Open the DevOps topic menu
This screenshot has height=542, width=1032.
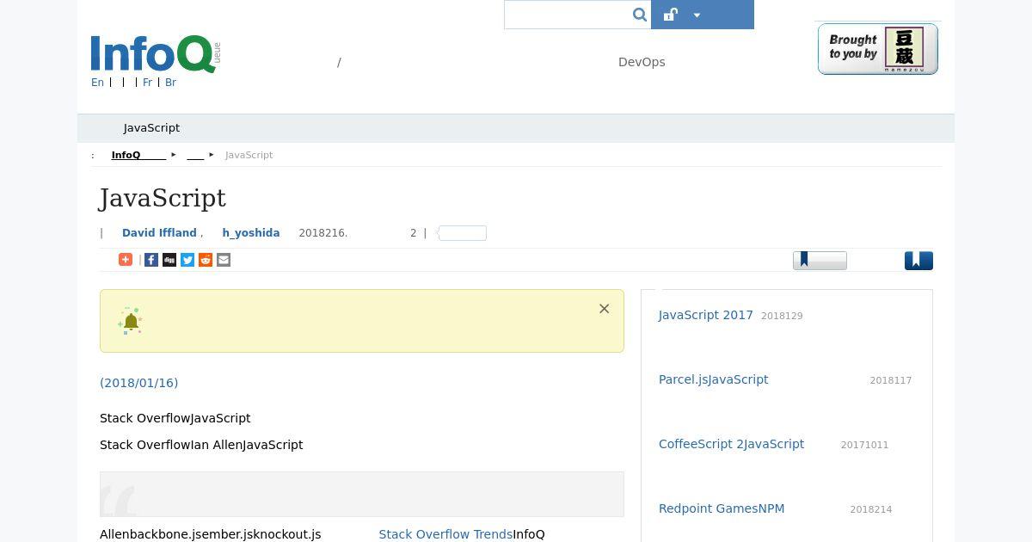(x=642, y=62)
